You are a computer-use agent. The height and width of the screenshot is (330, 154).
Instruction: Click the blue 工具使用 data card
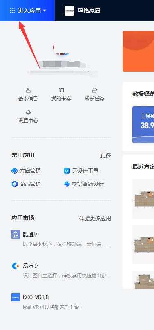coord(143,125)
